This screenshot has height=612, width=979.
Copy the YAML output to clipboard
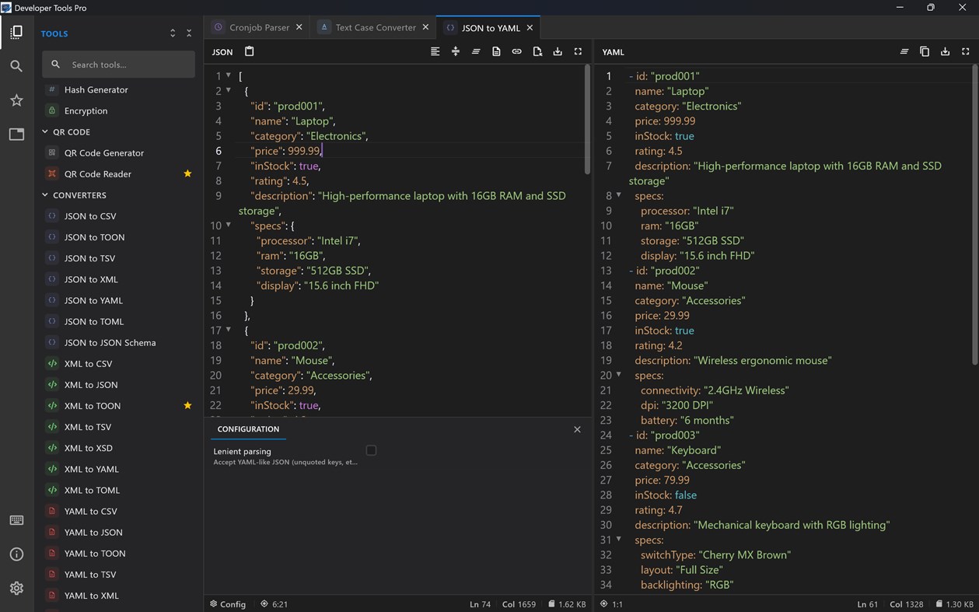pos(925,51)
